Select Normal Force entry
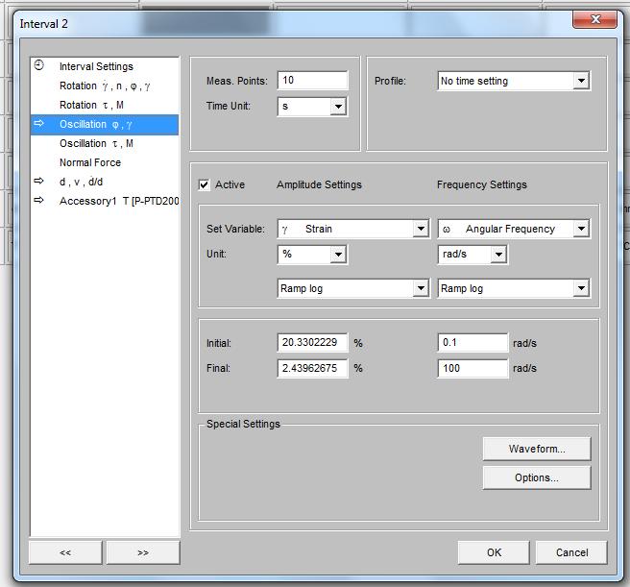Screen dimensions: 630x587 click(105, 162)
